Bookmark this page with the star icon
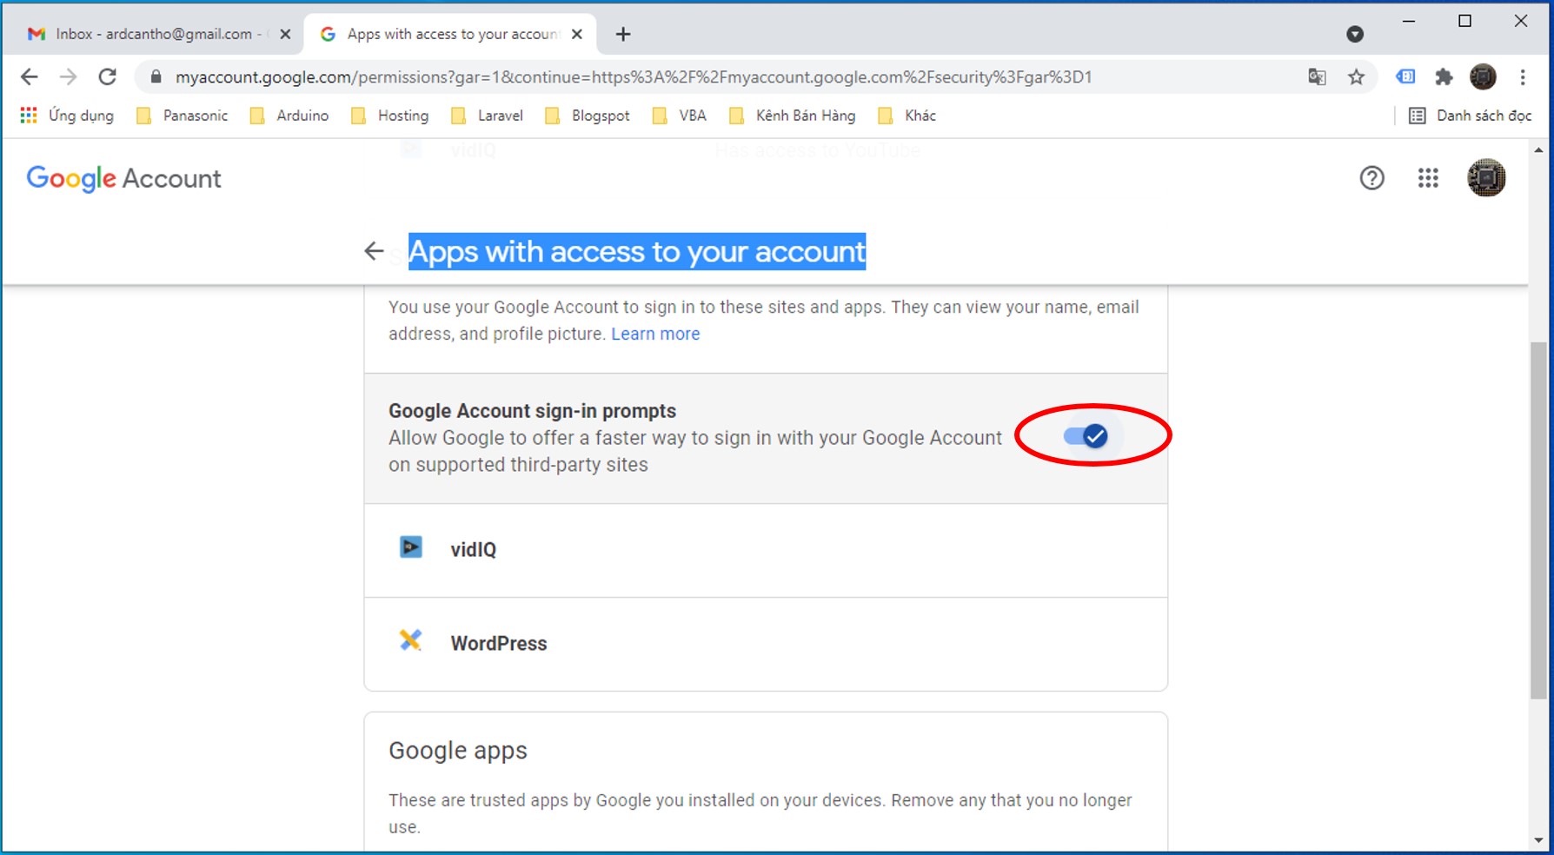This screenshot has width=1554, height=855. point(1356,76)
